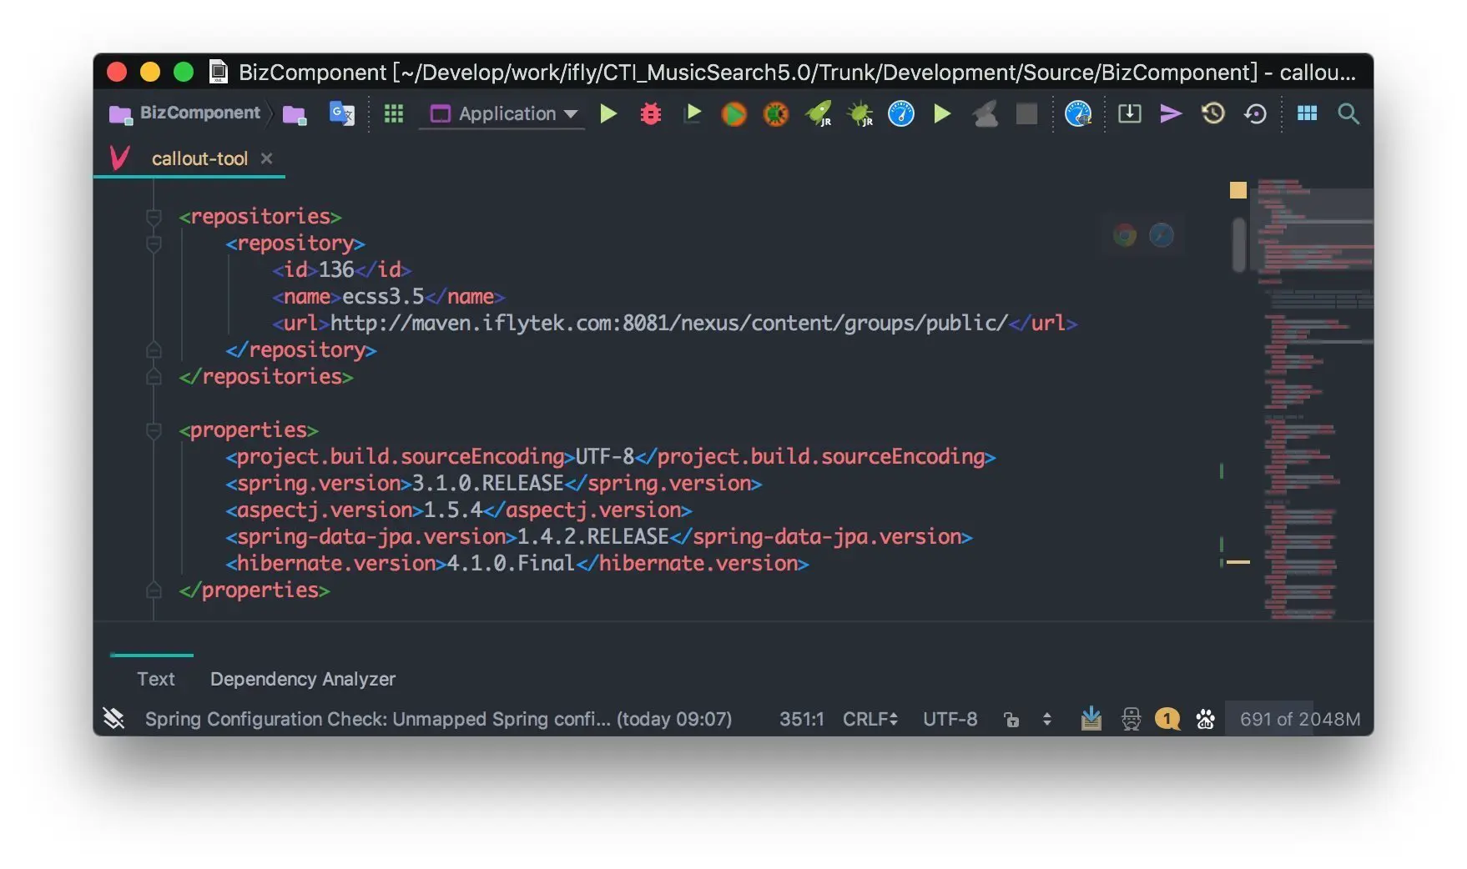The image size is (1467, 869).
Task: Click the 691 of 2048M memory indicator
Action: click(1298, 719)
